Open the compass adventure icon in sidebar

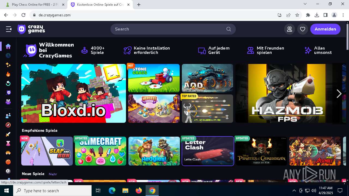click(x=8, y=125)
